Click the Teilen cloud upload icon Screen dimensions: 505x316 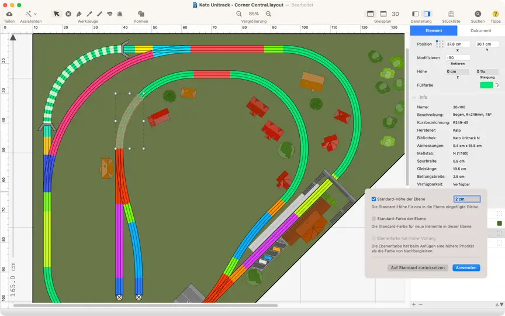(9, 14)
